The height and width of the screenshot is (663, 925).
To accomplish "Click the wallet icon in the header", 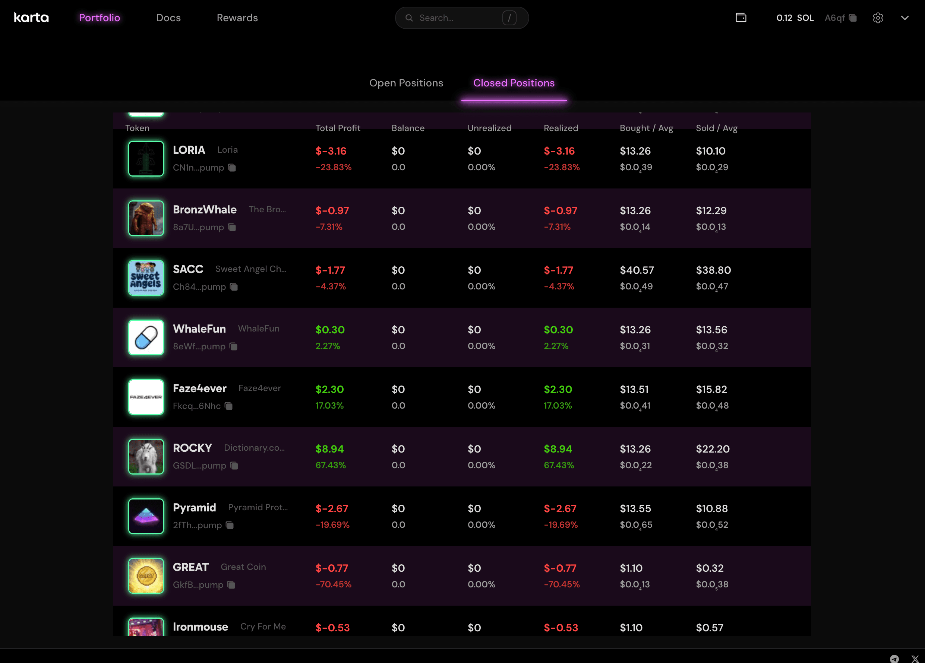I will point(741,18).
